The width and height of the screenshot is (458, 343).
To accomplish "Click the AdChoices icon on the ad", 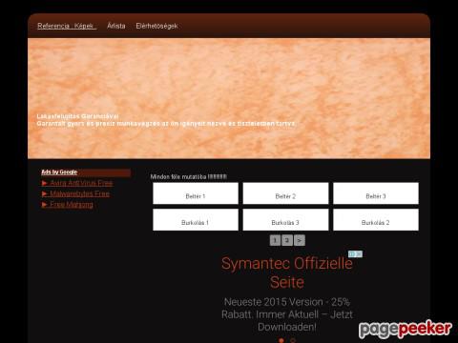I will click(355, 254).
